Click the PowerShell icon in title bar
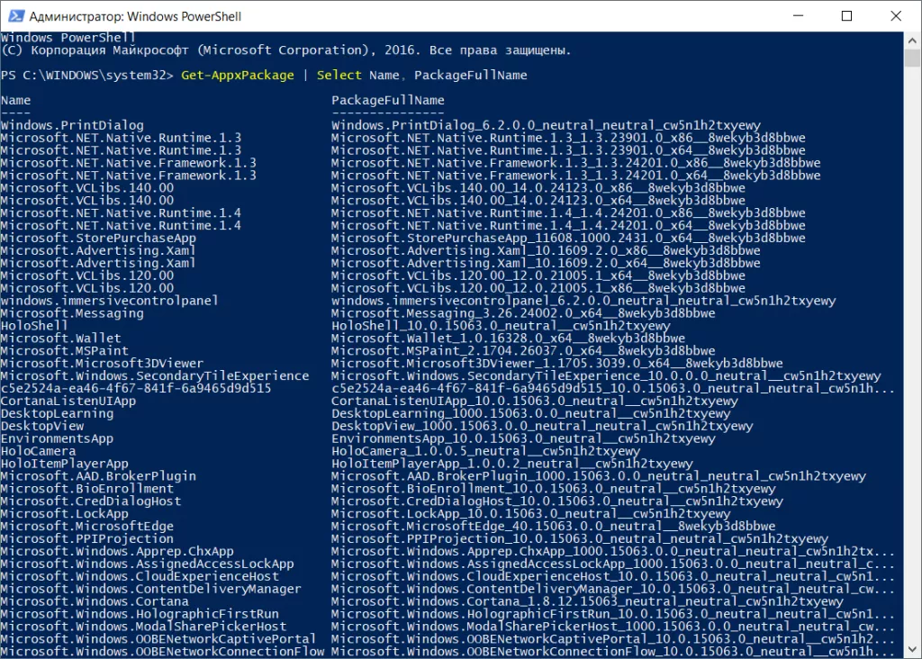The image size is (922, 659). coord(16,16)
